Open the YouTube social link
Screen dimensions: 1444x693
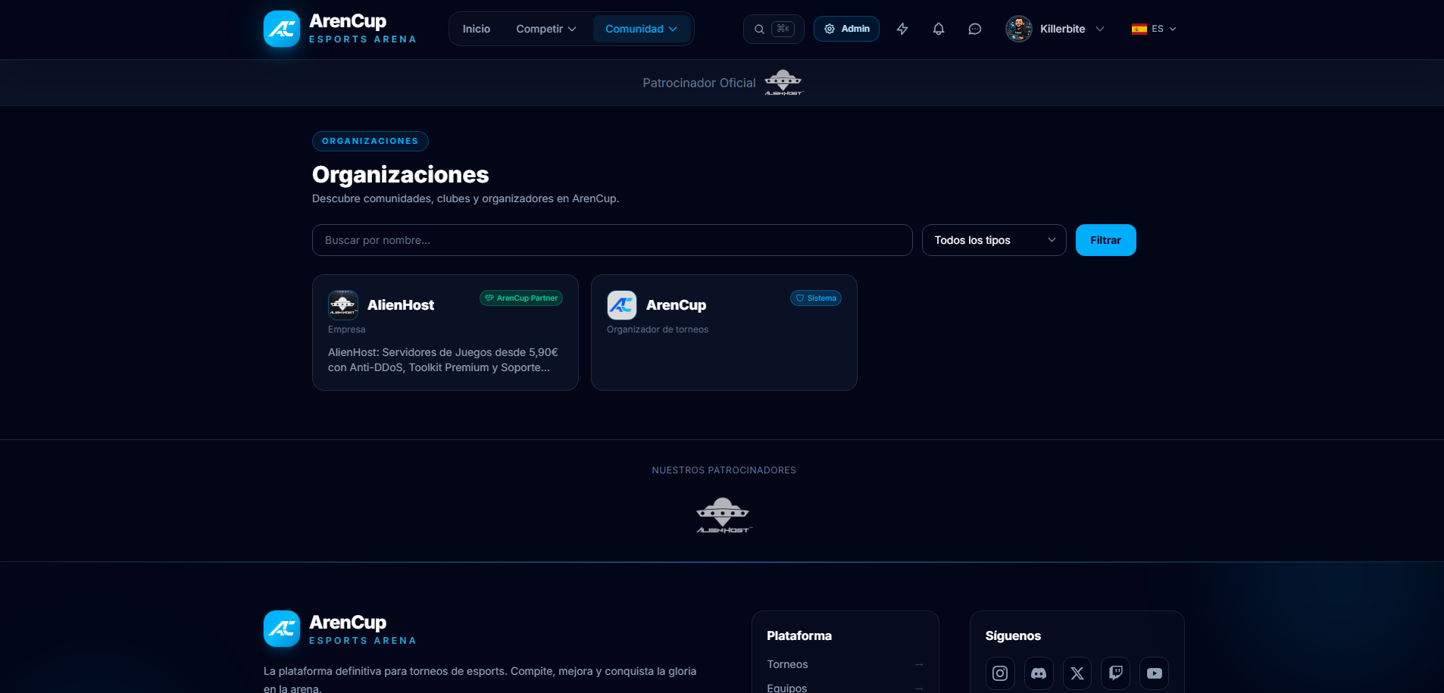(1155, 673)
